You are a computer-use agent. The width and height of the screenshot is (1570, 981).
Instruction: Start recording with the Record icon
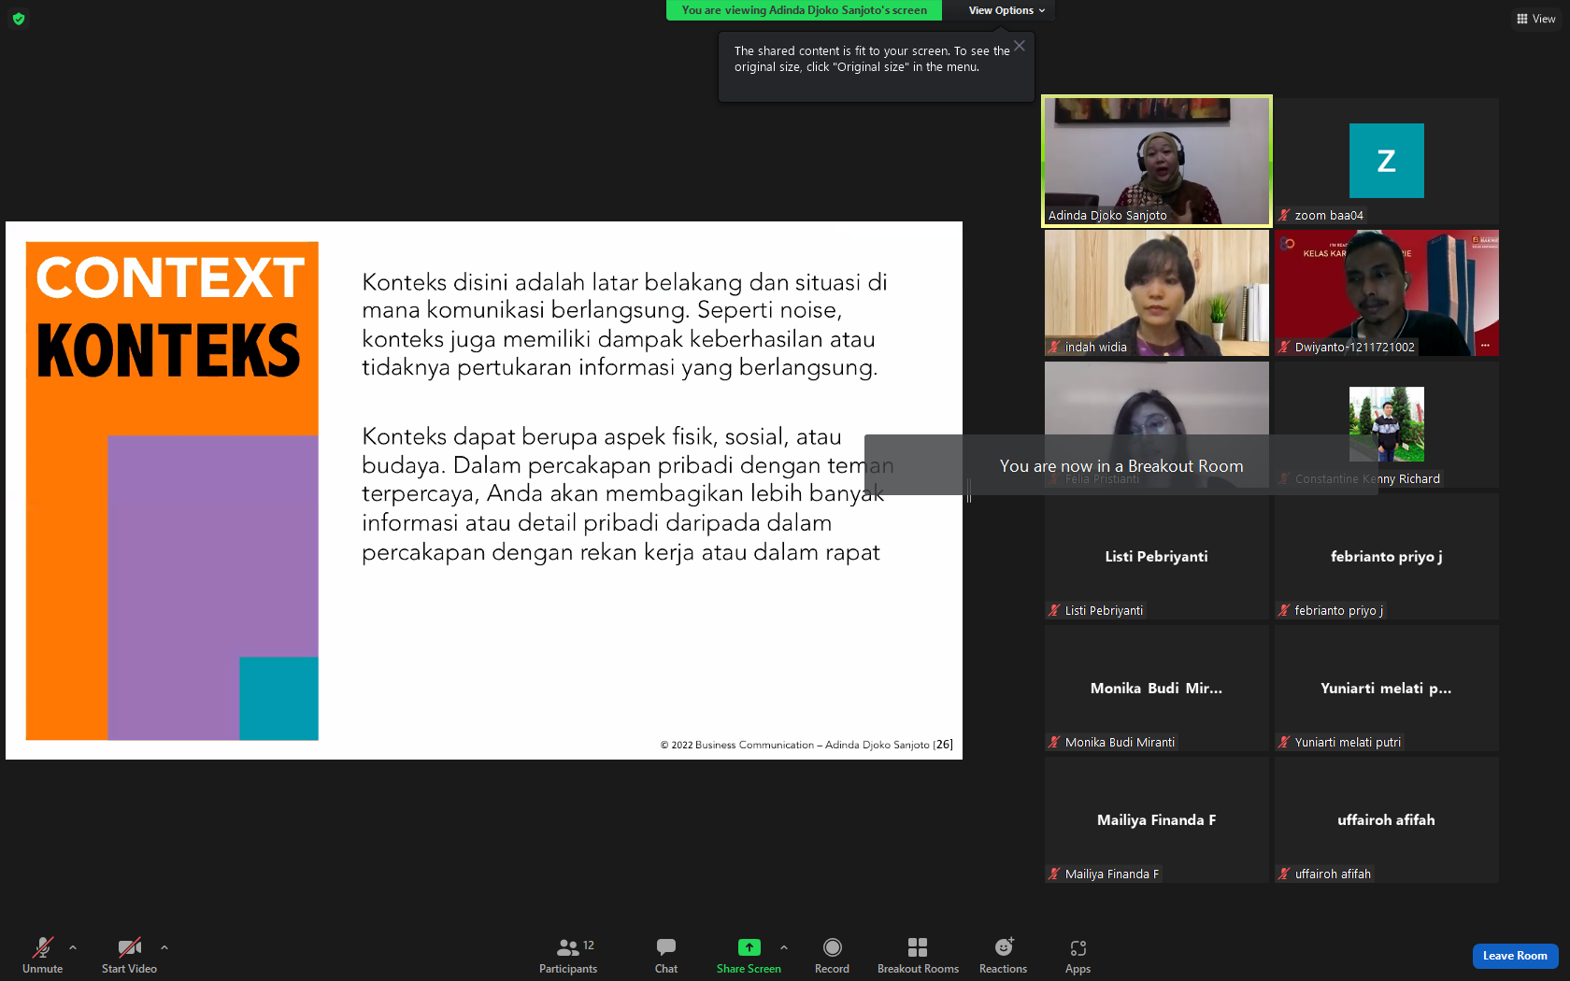point(833,947)
